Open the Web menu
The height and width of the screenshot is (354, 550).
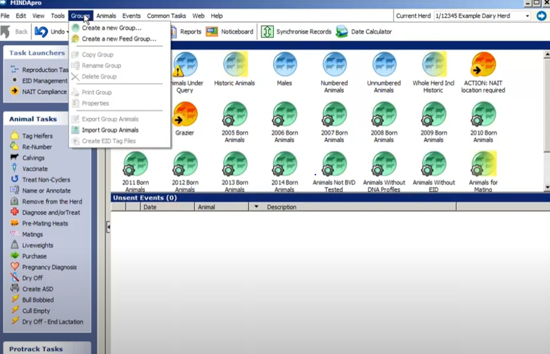(x=198, y=16)
